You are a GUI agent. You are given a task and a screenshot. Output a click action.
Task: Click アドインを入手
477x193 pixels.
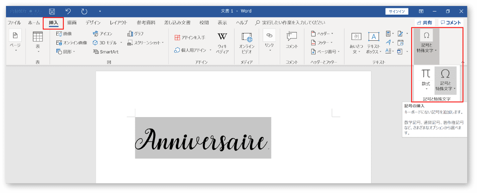(190, 37)
